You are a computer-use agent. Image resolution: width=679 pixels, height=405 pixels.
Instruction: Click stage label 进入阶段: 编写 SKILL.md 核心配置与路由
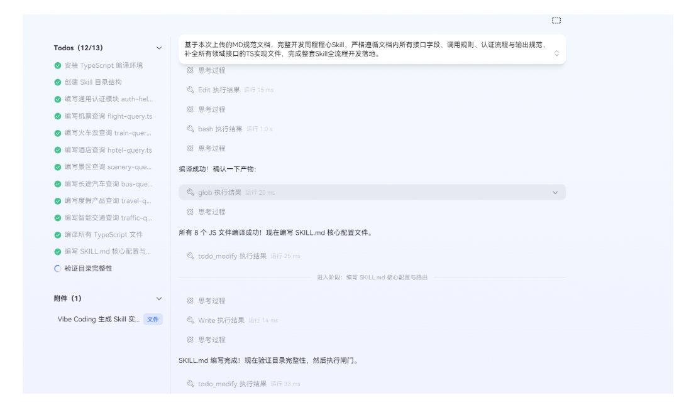click(372, 278)
